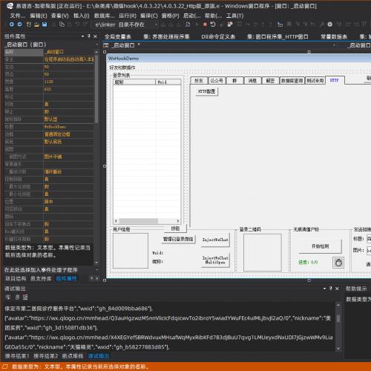The image size is (371, 371).
Task: Click the red stop-run toolbar icon
Action: point(205,24)
